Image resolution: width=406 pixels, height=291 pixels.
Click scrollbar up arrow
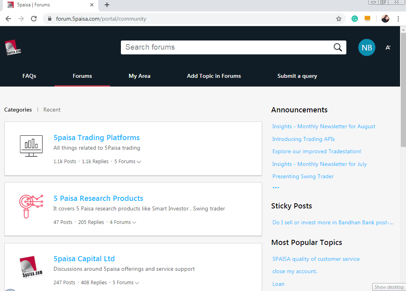coord(403,29)
